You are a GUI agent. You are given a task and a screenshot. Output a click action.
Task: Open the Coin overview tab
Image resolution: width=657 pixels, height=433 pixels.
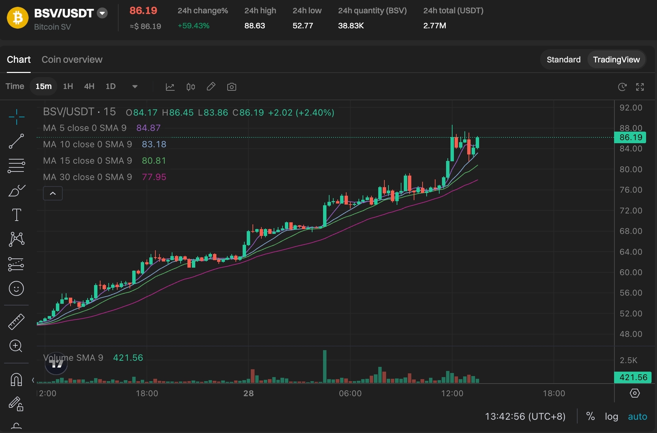(72, 60)
